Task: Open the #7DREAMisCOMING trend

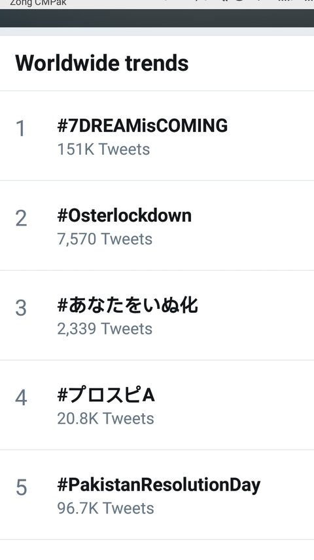Action: [143, 126]
